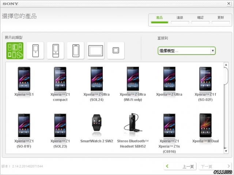Filter by accessory category icon
The width and height of the screenshot is (234, 175).
point(116,51)
